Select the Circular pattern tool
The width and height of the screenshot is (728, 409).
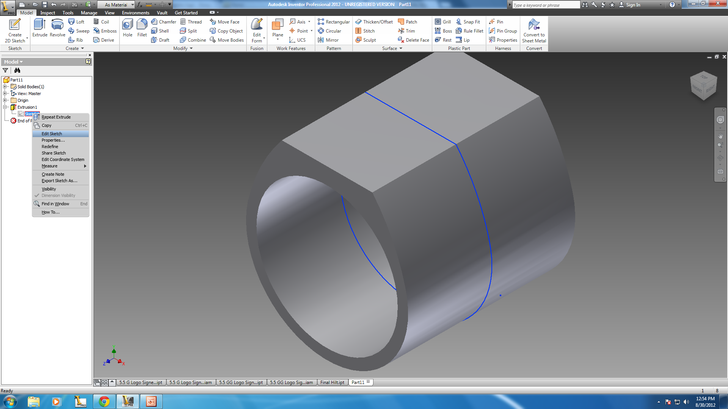pyautogui.click(x=329, y=31)
